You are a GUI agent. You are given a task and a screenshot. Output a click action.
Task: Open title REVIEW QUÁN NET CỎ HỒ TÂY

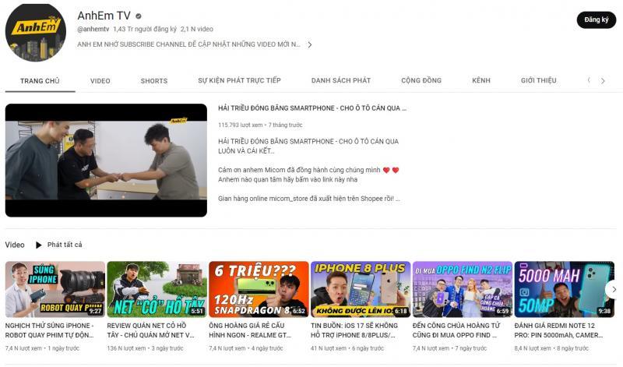[150, 330]
